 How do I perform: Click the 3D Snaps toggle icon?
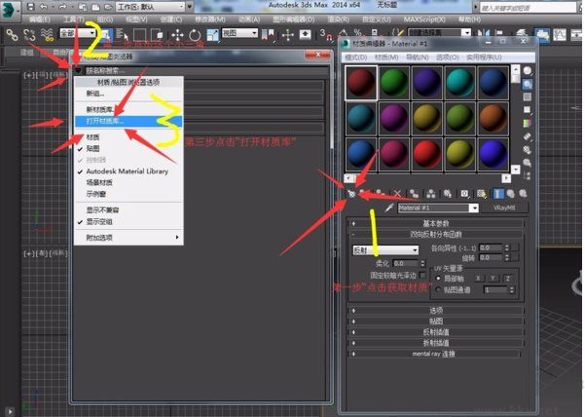click(325, 35)
